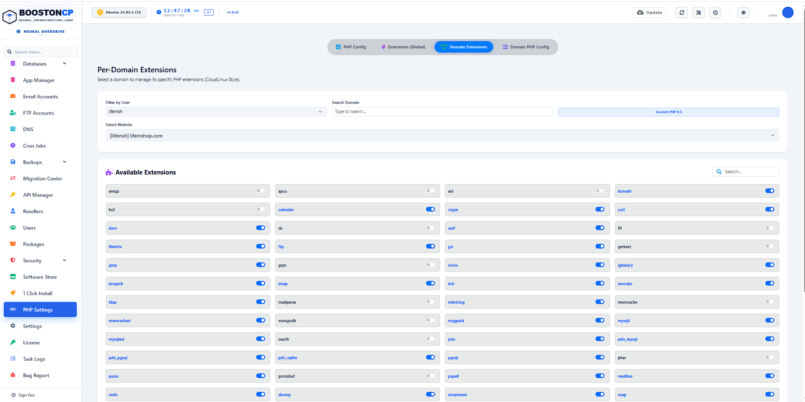Enable the amqp extension toggle
Screen dimensions: 805x402
click(261, 191)
